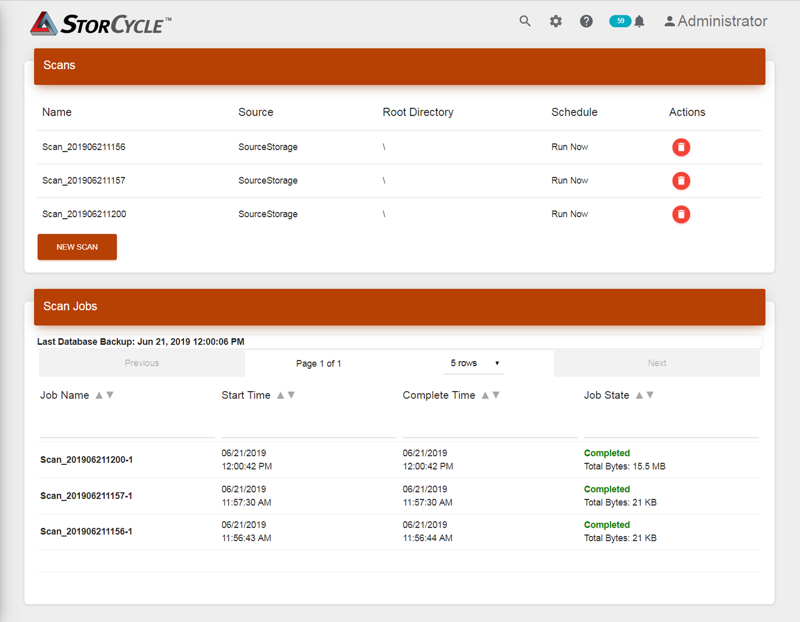Click the Job Name filter field
The height and width of the screenshot is (622, 800).
(x=127, y=425)
